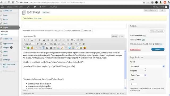This screenshot has width=170, height=96.
Task: Align text left
Action: pos(48,40)
